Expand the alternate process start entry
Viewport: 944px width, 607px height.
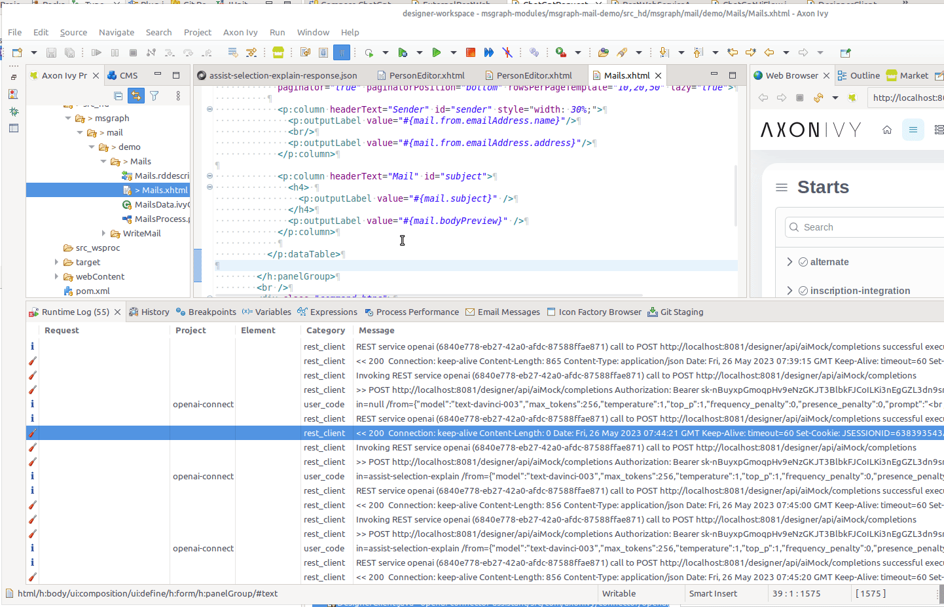[x=790, y=261]
